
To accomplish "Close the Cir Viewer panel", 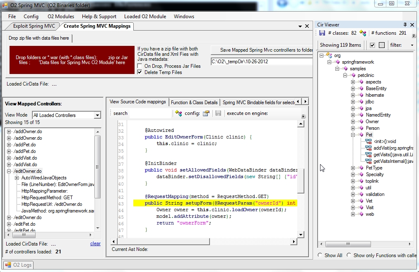I will tap(412, 25).
